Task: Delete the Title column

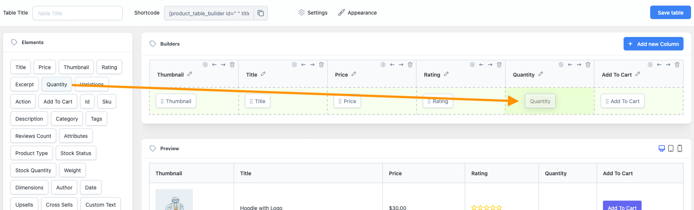Action: pyautogui.click(x=321, y=65)
